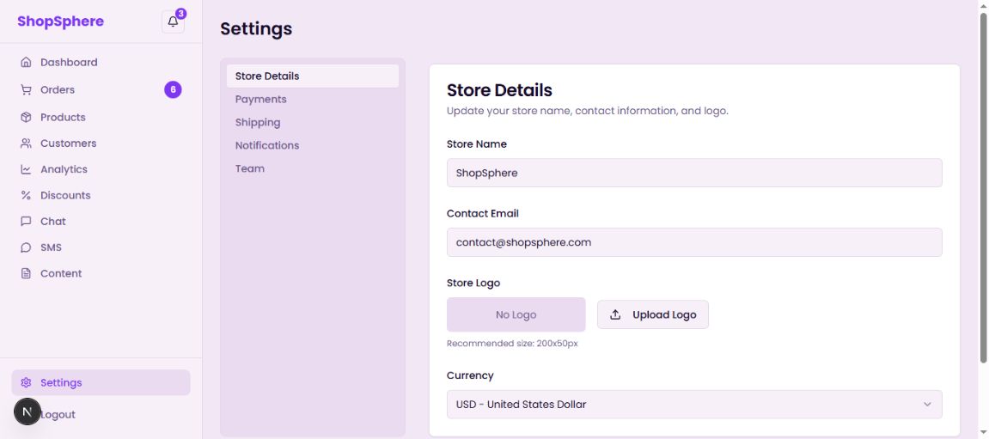Click the Discounts percent icon
This screenshot has height=439, width=989.
pos(26,196)
